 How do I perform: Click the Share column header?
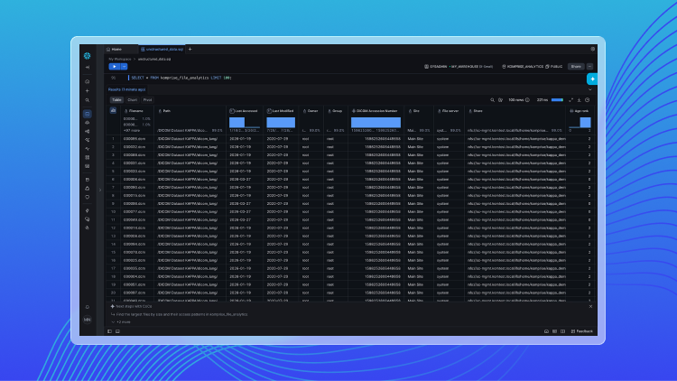click(478, 111)
